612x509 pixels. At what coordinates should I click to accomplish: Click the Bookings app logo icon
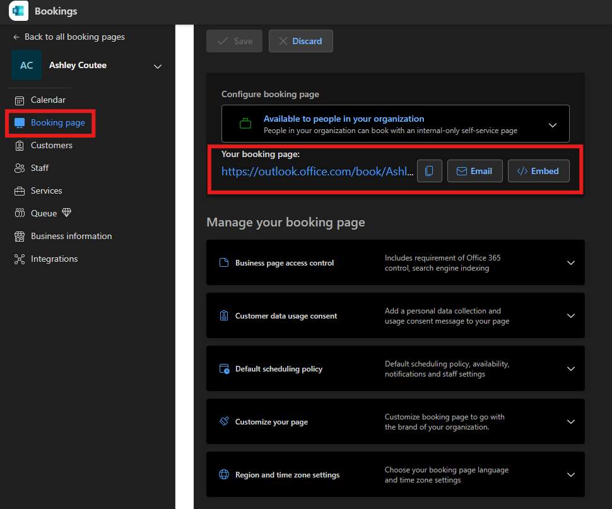(x=18, y=11)
